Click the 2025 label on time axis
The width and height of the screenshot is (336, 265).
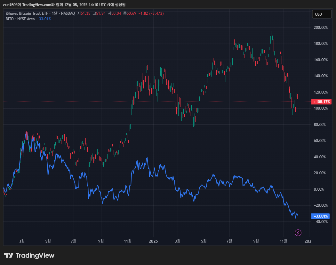point(153,241)
